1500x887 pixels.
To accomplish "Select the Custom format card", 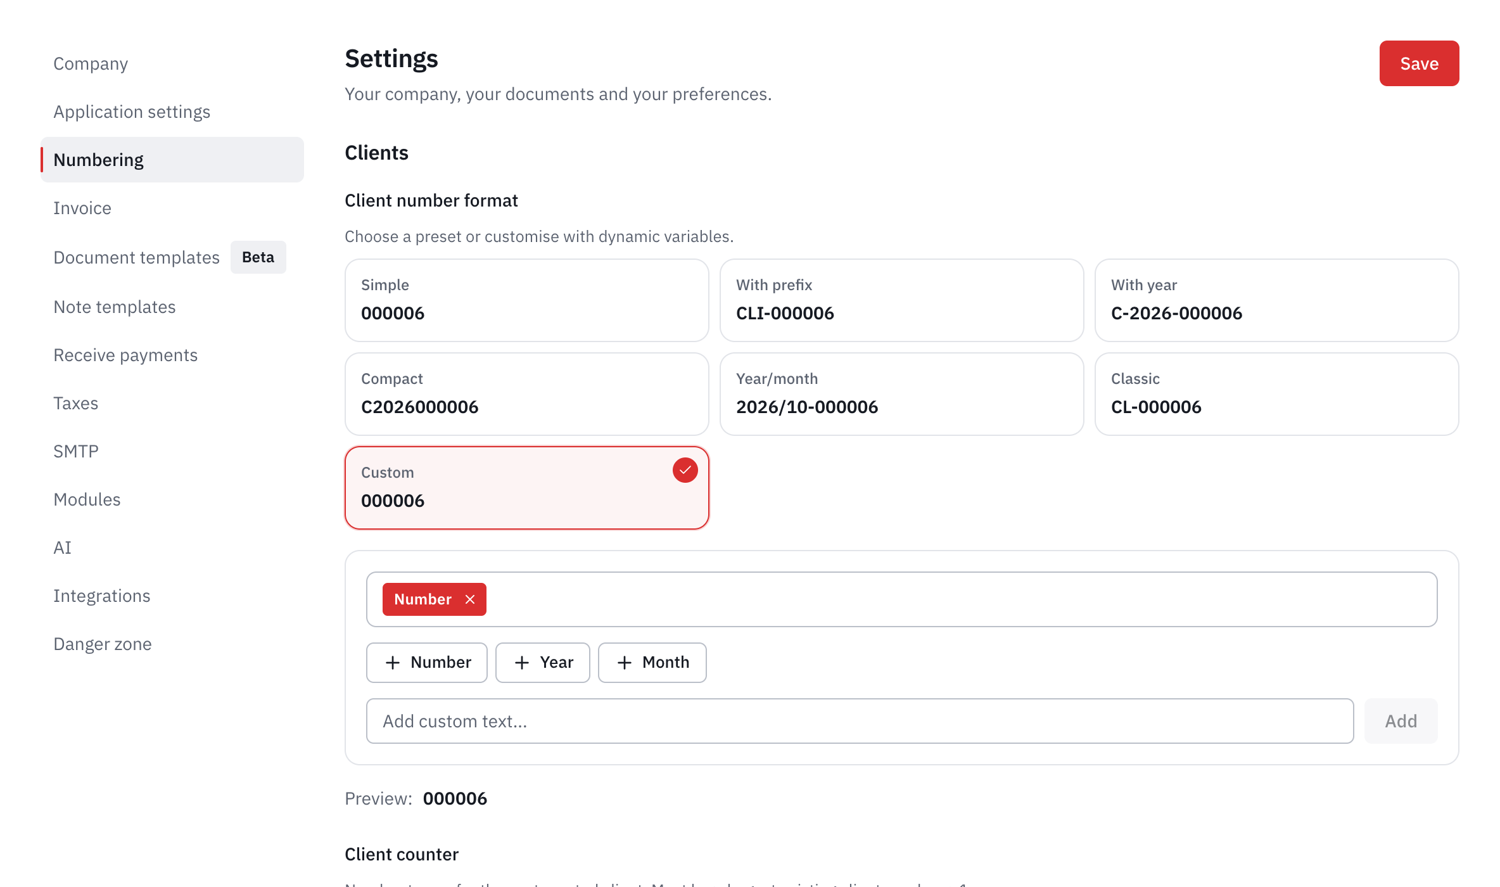I will (x=527, y=488).
